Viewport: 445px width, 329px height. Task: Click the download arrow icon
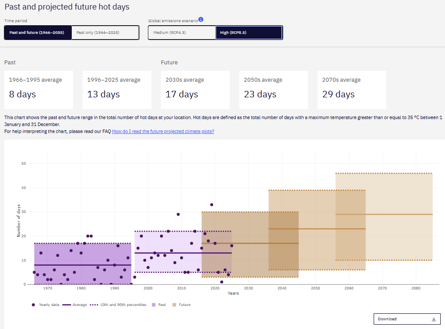tap(434, 319)
